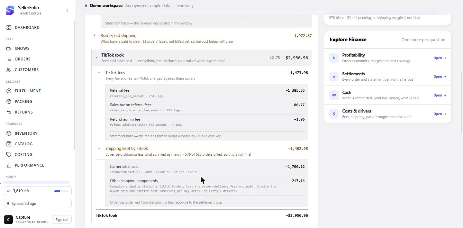
Task: Click the Settlements lines icon
Action: tap(334, 77)
